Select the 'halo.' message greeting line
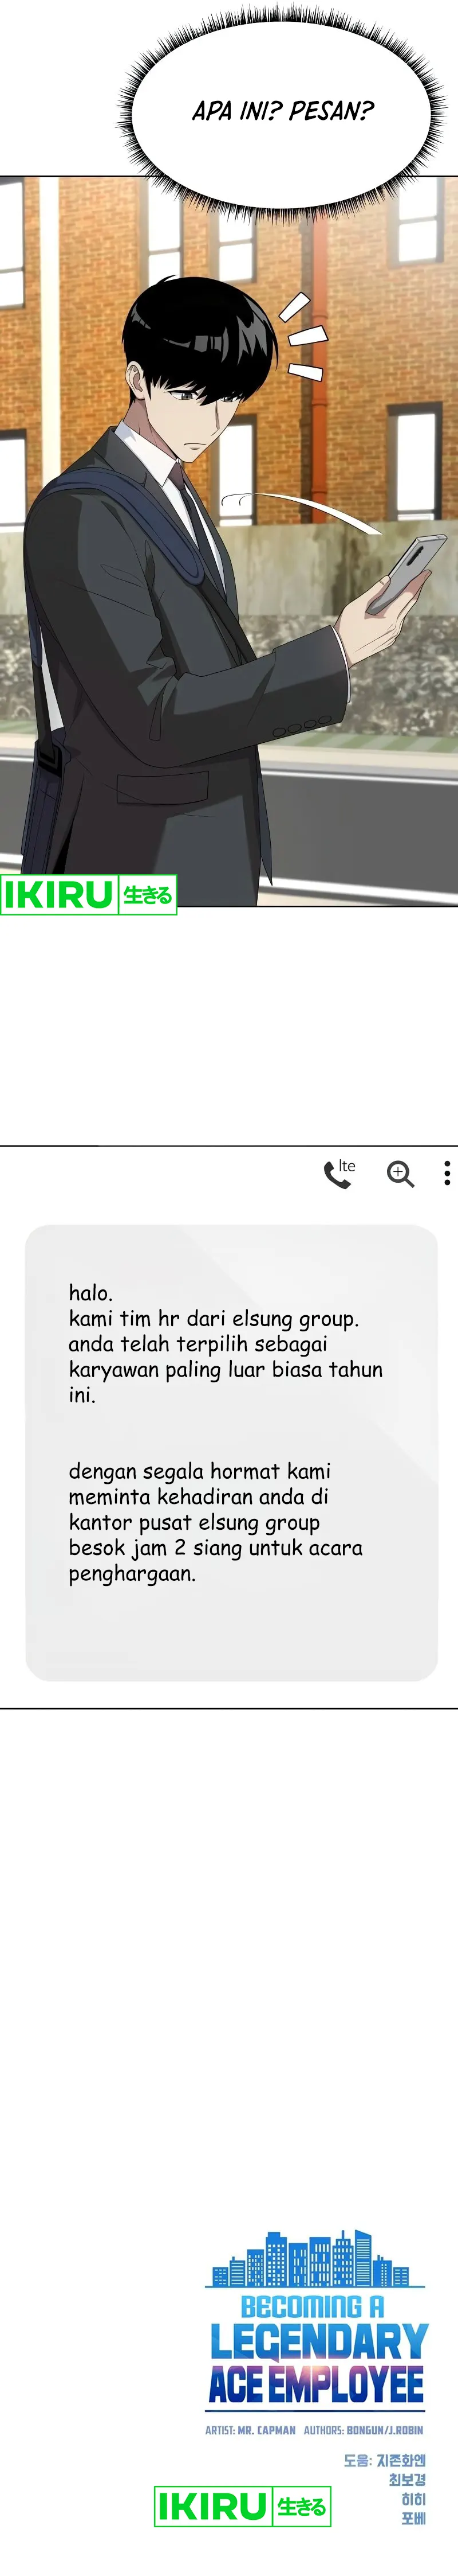Image resolution: width=458 pixels, height=2576 pixels. (91, 1293)
